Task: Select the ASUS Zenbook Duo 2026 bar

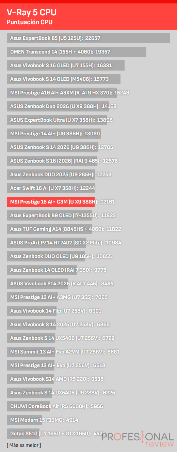Action: tap(58, 106)
